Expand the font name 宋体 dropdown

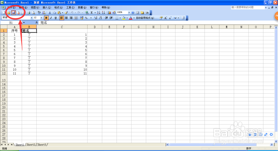click(x=32, y=18)
